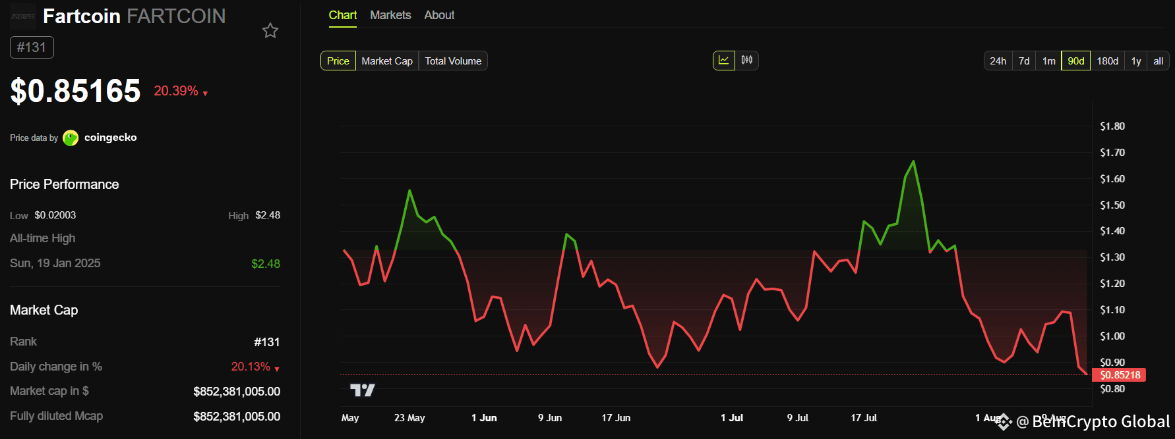The image size is (1175, 439).
Task: Open the Markets tab
Action: coord(390,15)
